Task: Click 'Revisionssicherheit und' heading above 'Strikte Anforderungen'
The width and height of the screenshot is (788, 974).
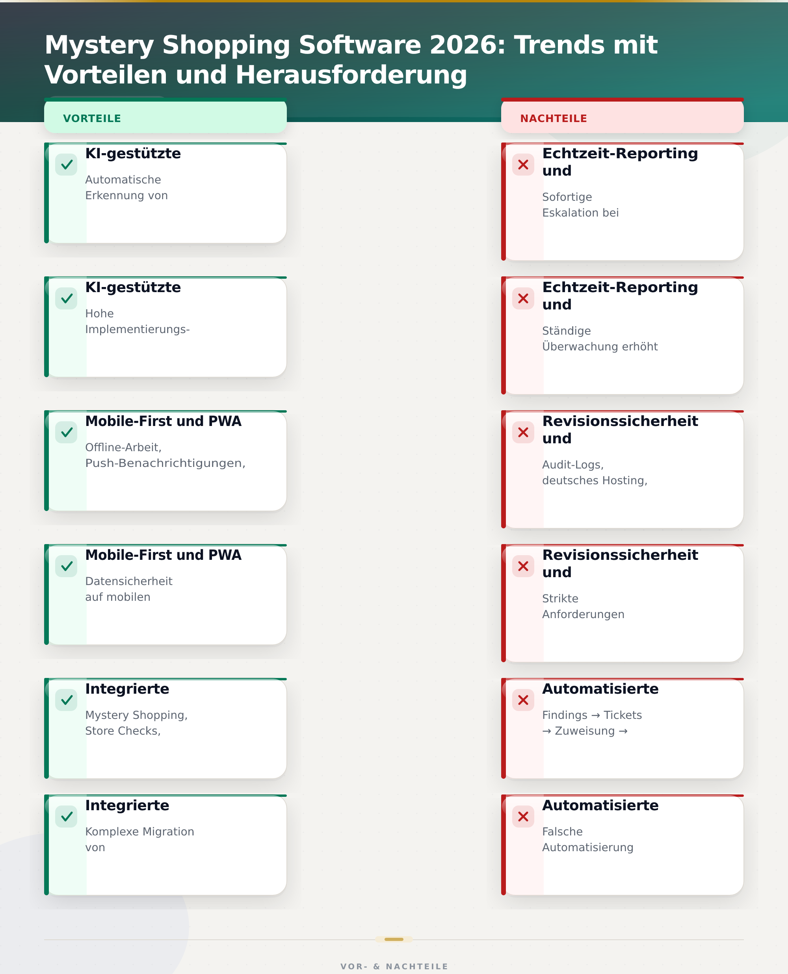Action: (x=620, y=563)
